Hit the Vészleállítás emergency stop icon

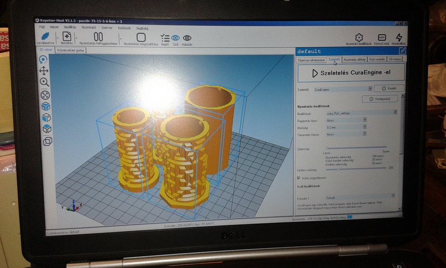pos(399,37)
